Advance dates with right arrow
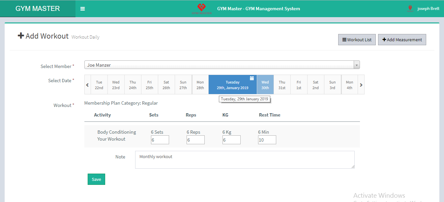Viewport: 444px width, 202px height. (x=361, y=85)
